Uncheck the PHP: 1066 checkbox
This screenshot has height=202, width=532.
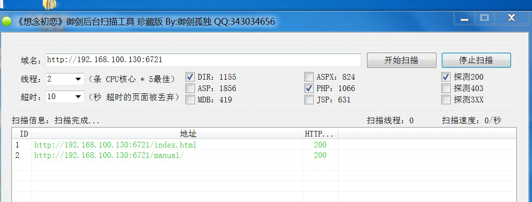click(309, 88)
